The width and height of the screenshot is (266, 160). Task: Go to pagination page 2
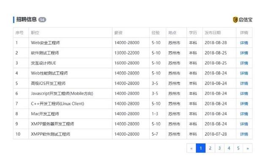point(210,148)
